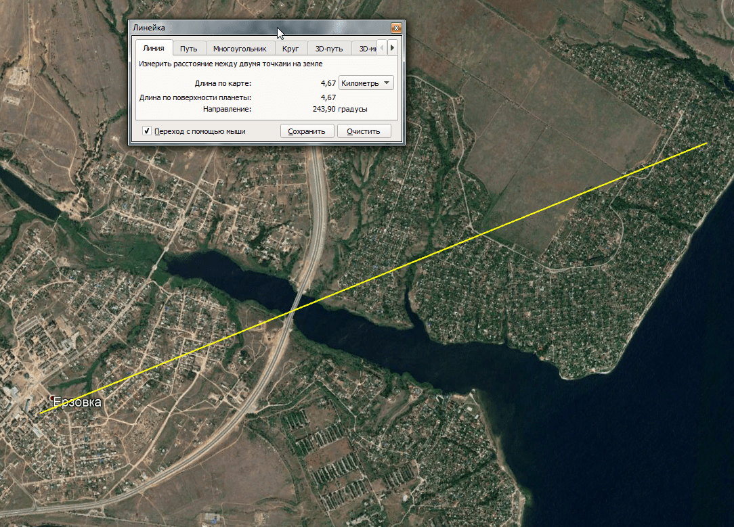This screenshot has height=527, width=734.
Task: Click the Очистить button
Action: click(364, 131)
